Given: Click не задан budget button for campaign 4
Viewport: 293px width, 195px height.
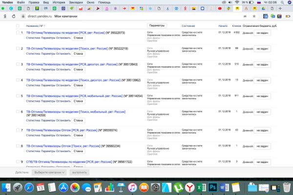Looking at the screenshot, I should pyautogui.click(x=262, y=80).
